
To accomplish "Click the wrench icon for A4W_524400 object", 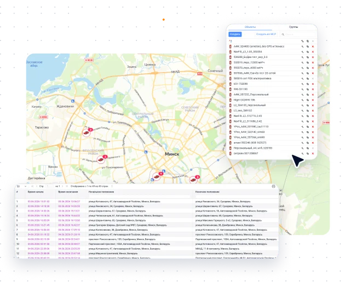I will click(x=302, y=46).
